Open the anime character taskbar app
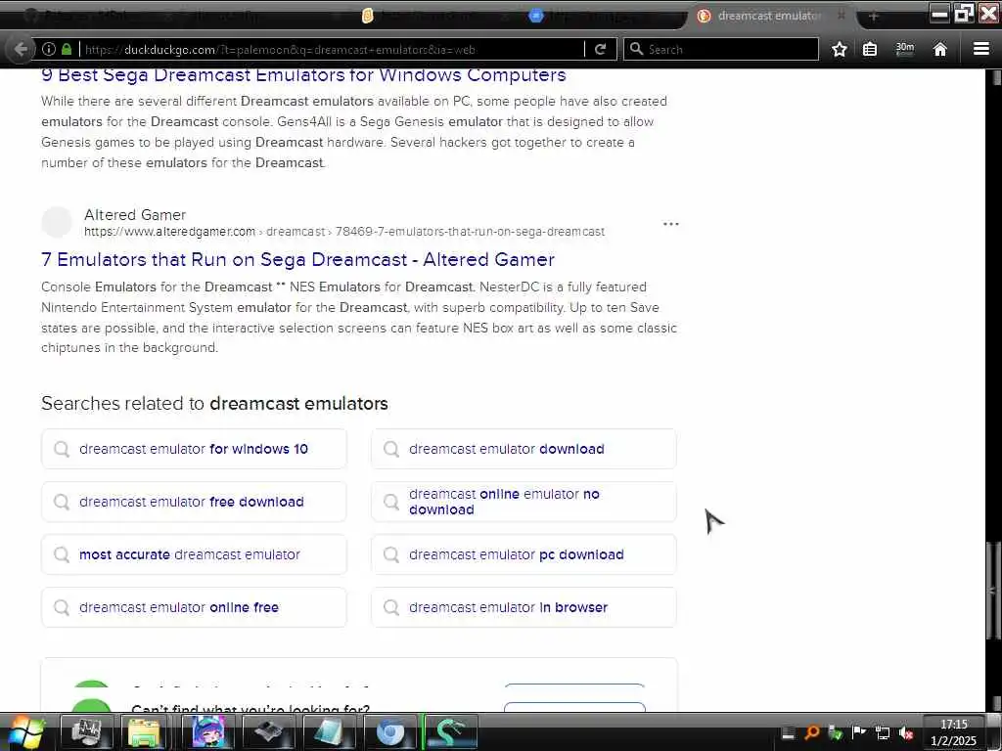Screen dimensions: 1002x751 click(x=208, y=731)
